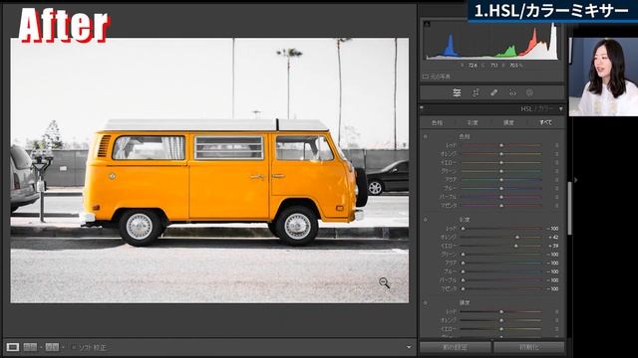Switch to the 彩度 tab
This screenshot has height=358, width=638.
[473, 122]
